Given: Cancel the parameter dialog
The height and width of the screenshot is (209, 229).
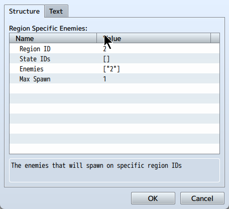Looking at the screenshot, I should [x=202, y=198].
